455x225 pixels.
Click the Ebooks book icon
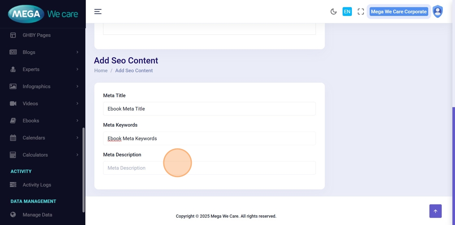(x=13, y=120)
